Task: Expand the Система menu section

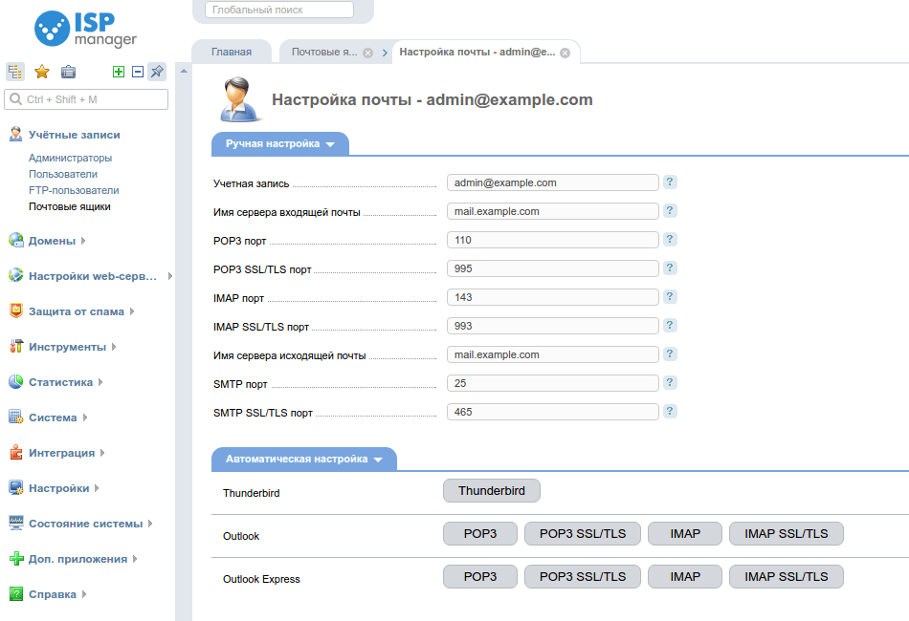Action: click(x=85, y=418)
